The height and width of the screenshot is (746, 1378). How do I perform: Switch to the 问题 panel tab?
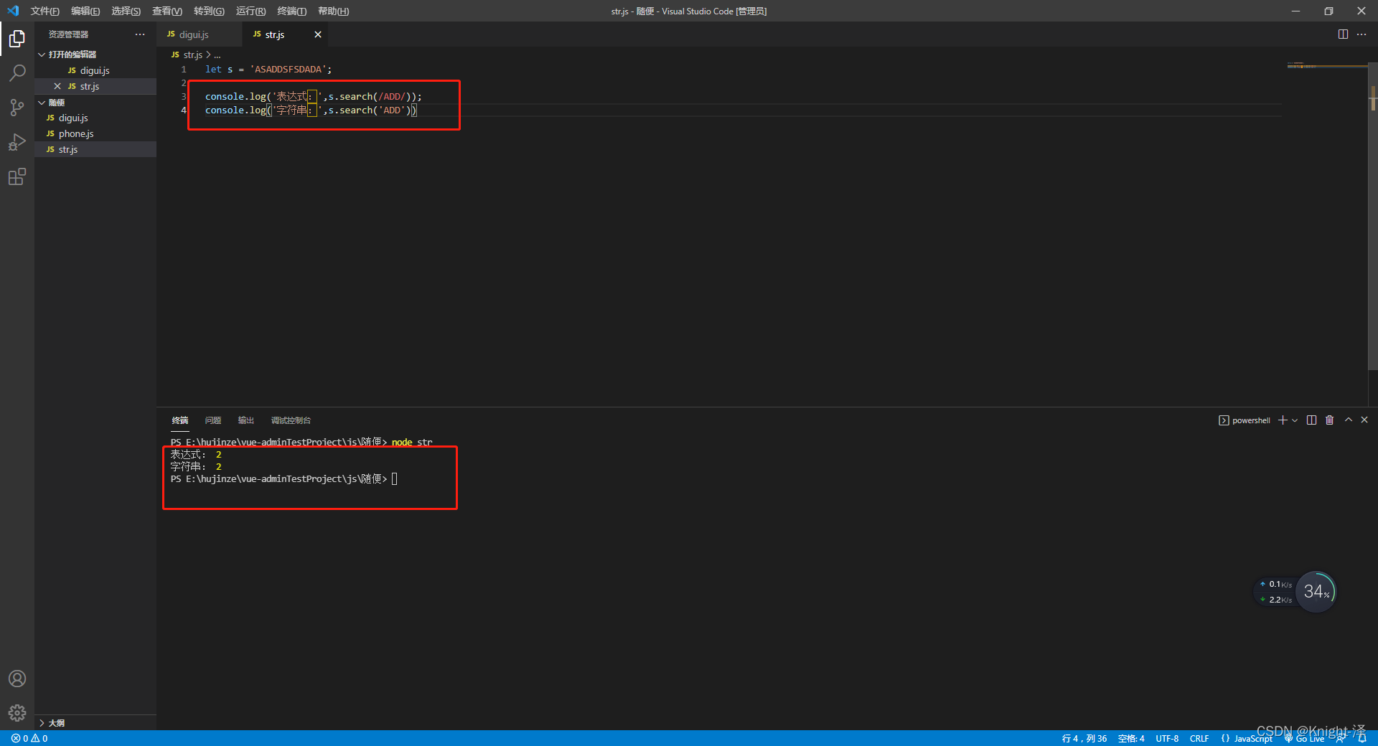pyautogui.click(x=213, y=420)
